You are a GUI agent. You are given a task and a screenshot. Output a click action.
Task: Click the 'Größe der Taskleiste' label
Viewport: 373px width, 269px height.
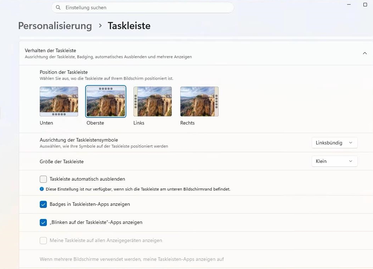point(62,161)
